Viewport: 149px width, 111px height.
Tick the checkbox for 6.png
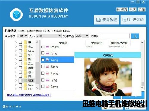point(43,60)
